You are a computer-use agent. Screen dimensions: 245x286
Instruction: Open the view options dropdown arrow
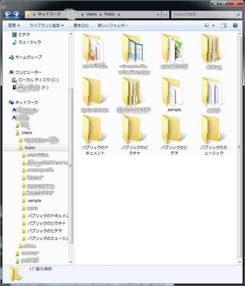tap(214, 26)
